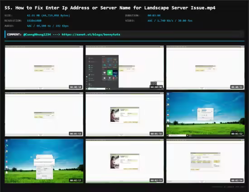Image resolution: width=249 pixels, height=192 pixels.
Task: Click the 1920x1080 resolution value
Action: click(x=34, y=21)
